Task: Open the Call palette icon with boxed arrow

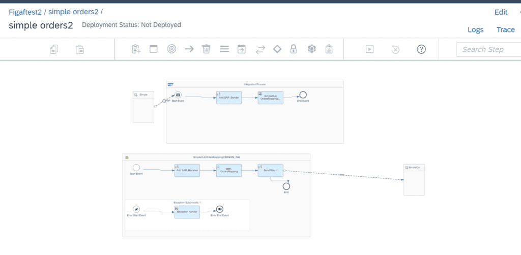Action: click(x=241, y=49)
